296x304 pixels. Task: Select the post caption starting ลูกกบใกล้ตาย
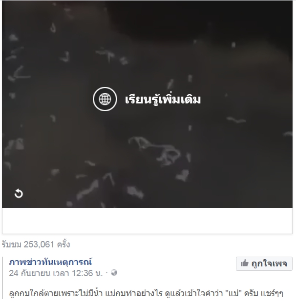tap(146, 293)
